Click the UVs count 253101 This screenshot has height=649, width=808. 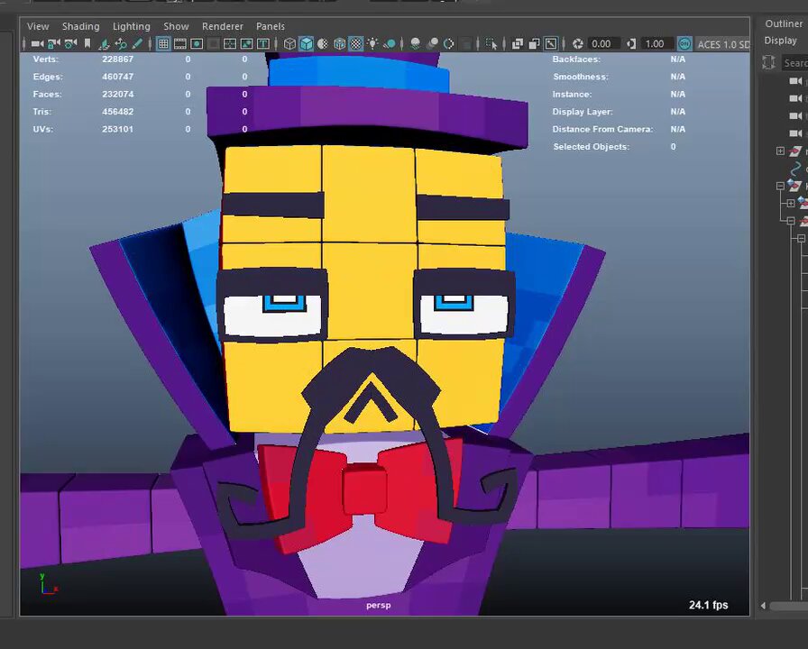tap(117, 129)
